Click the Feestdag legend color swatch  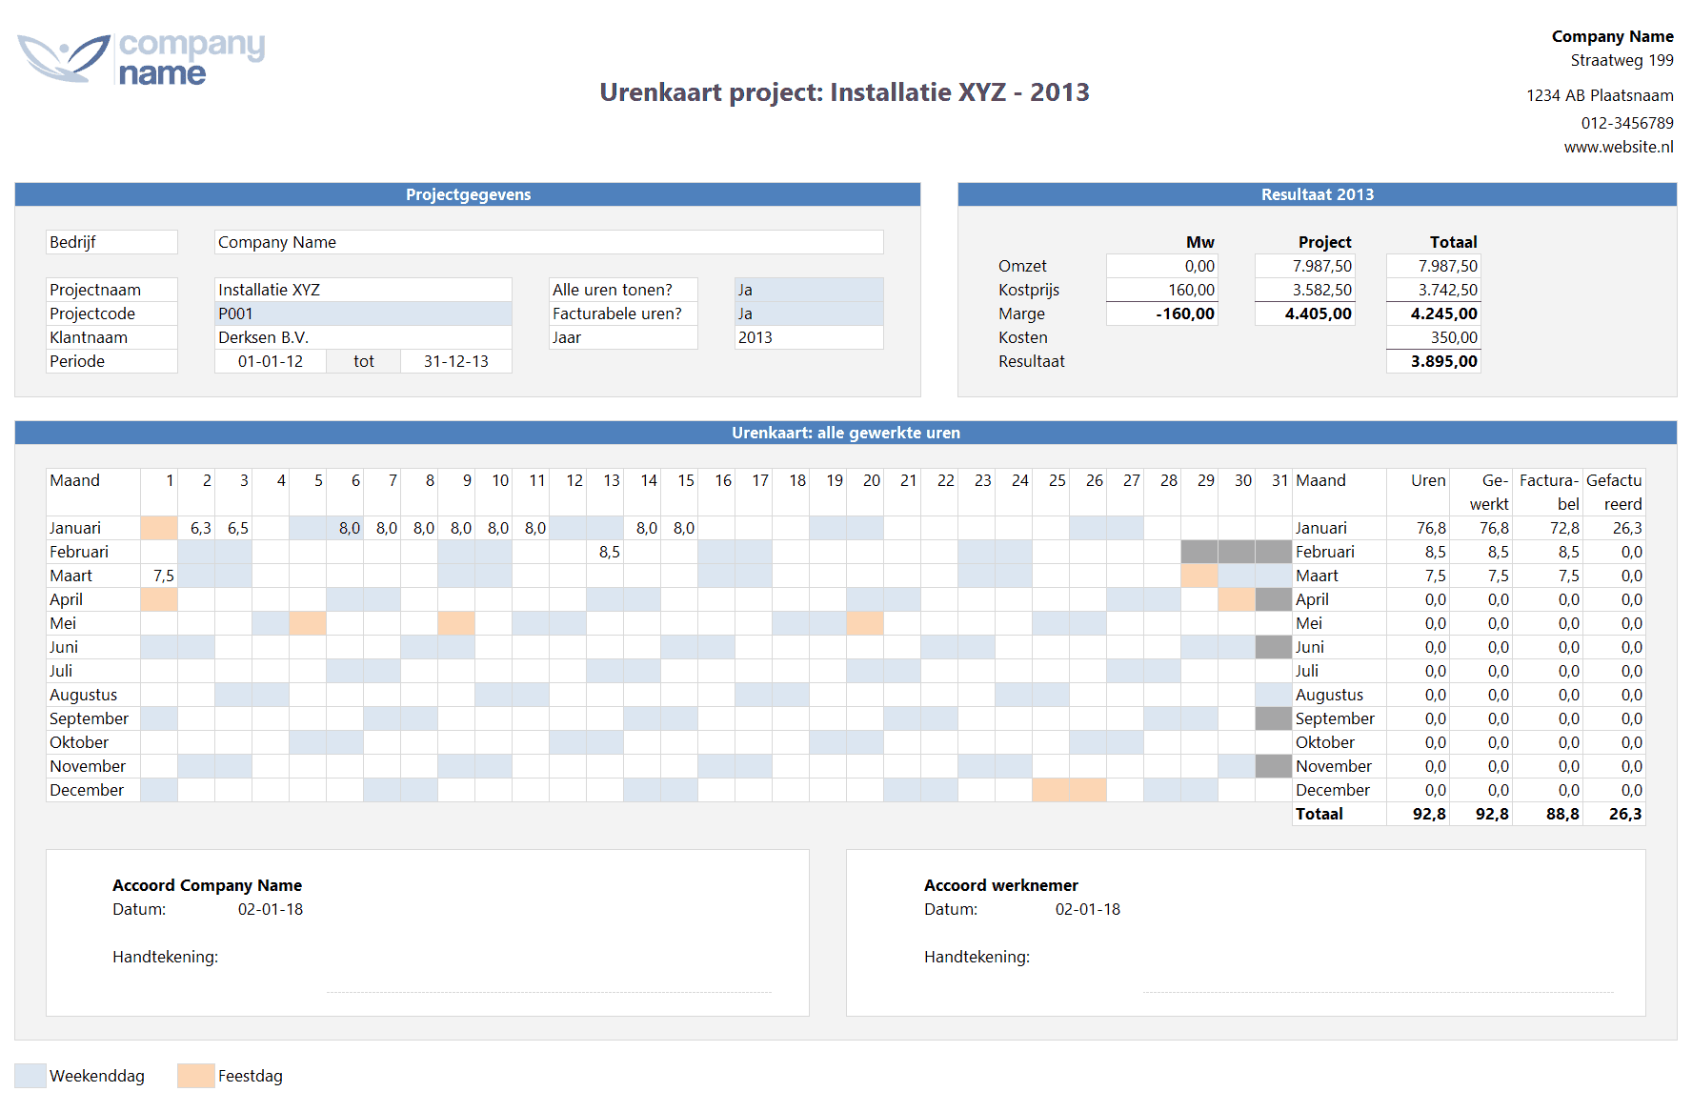195,1076
